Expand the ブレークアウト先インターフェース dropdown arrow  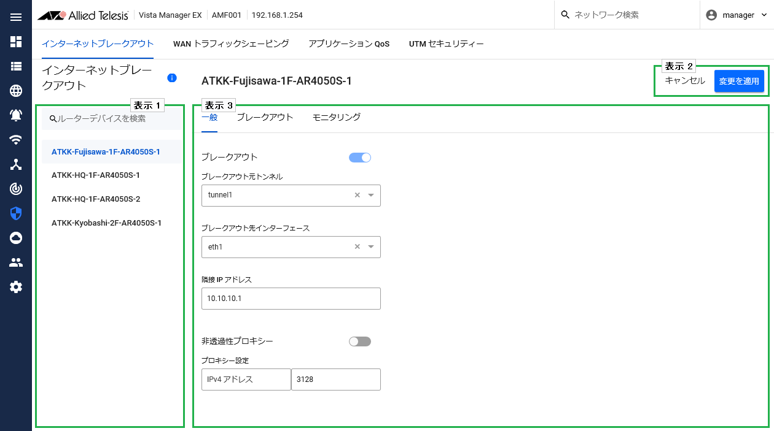tap(371, 246)
